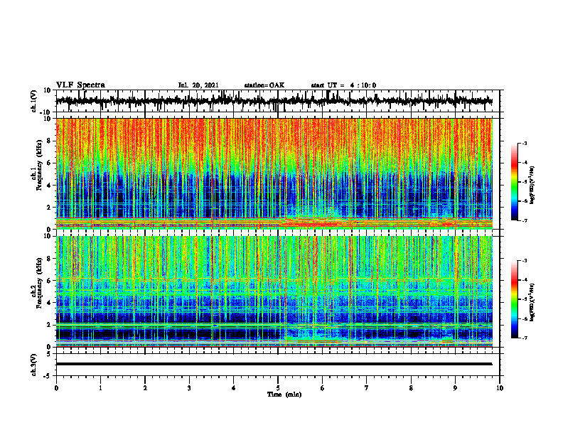Click the ch.1(V) waveform axis label
563x435 pixels.
pos(33,101)
